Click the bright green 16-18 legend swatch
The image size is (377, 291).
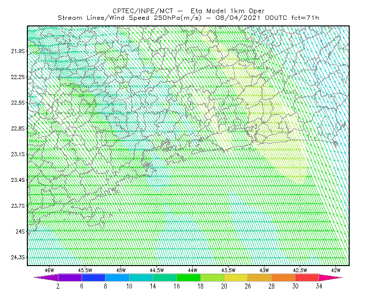pyautogui.click(x=188, y=277)
